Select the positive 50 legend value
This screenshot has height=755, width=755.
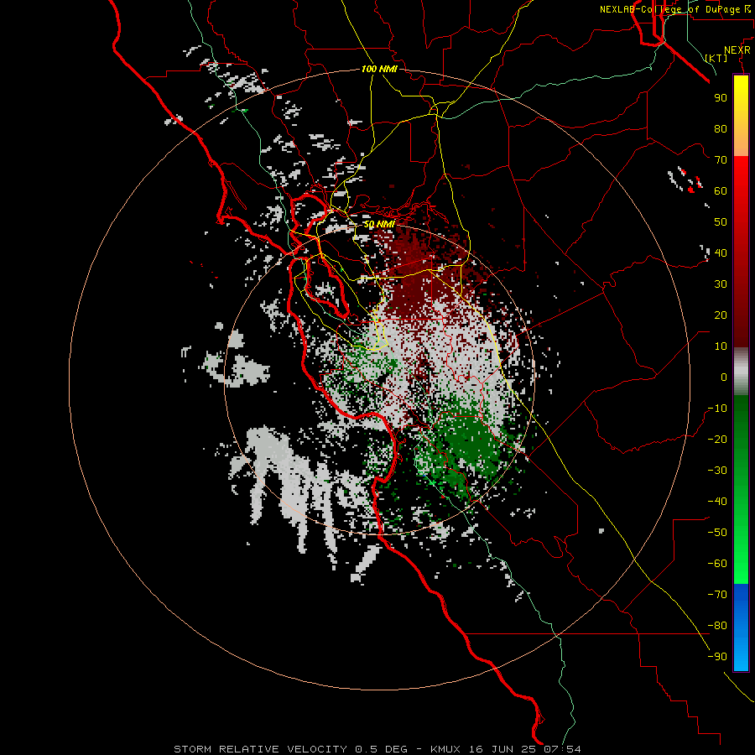coord(721,222)
